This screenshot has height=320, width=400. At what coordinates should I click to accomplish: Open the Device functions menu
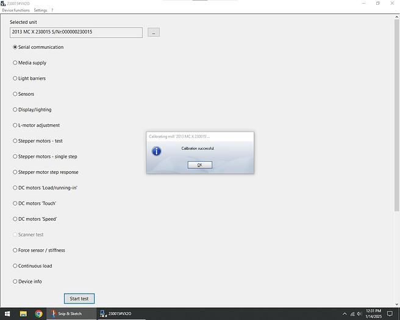(16, 10)
